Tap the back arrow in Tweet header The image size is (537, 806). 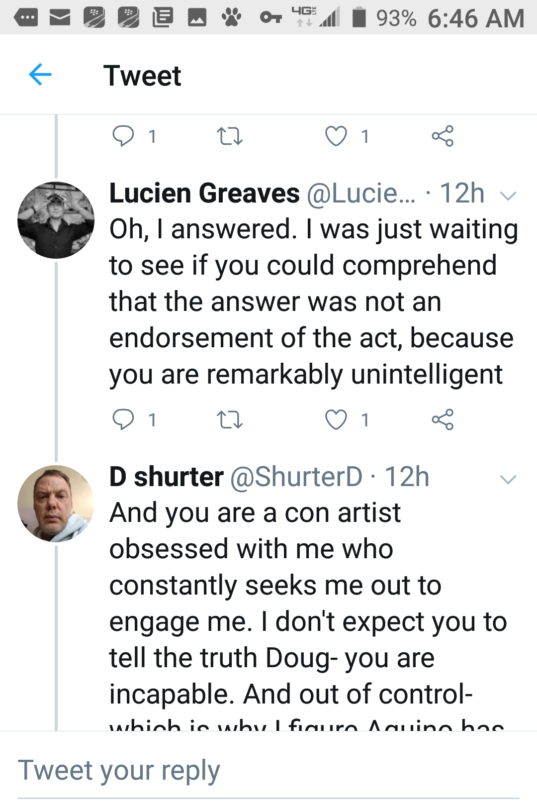point(40,75)
